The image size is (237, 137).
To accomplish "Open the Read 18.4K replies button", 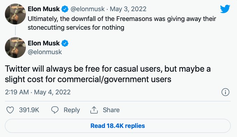I will tap(118, 126).
